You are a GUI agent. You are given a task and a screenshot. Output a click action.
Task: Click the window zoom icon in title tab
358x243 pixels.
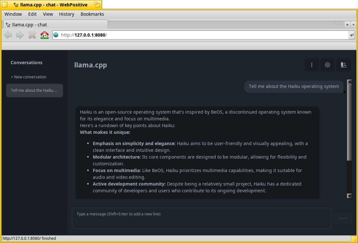point(97,4)
